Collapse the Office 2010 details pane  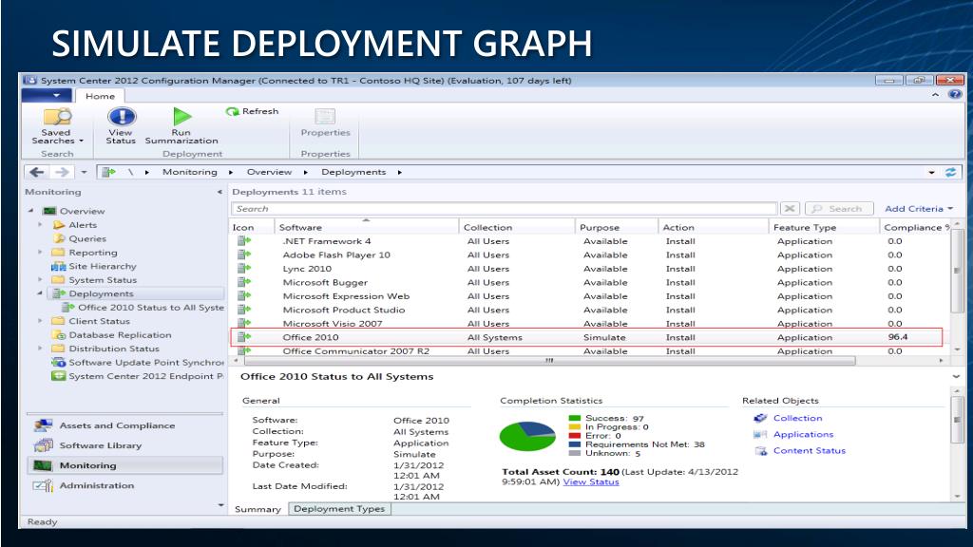click(954, 377)
